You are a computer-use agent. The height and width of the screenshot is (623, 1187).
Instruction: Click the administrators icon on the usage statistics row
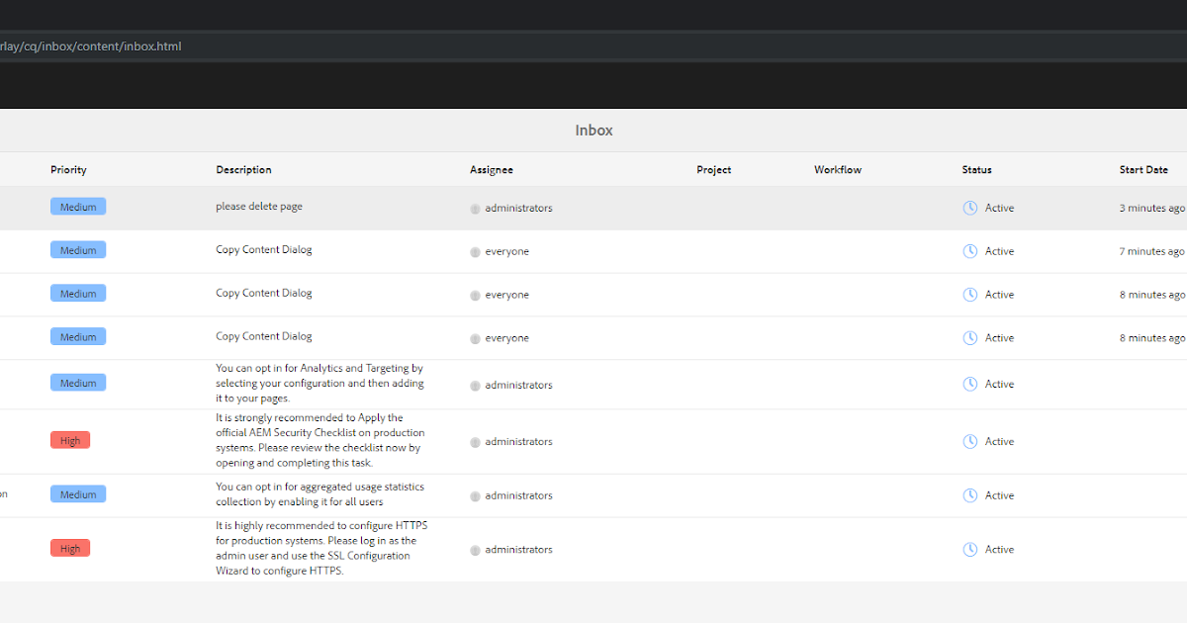click(x=475, y=495)
